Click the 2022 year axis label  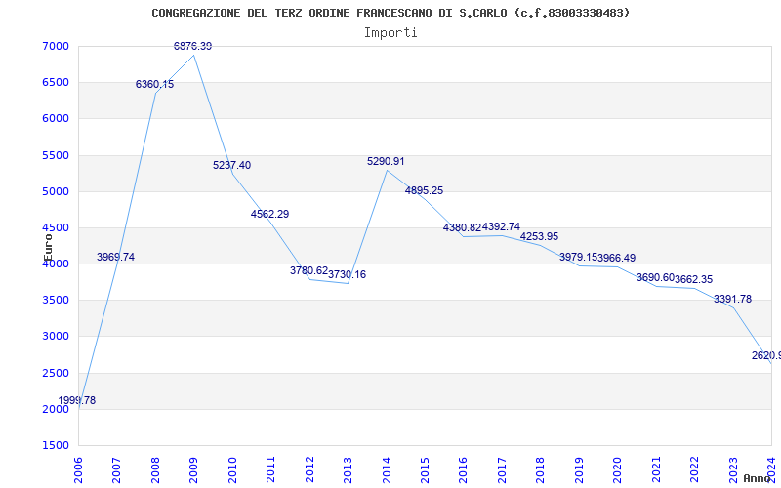694,469
